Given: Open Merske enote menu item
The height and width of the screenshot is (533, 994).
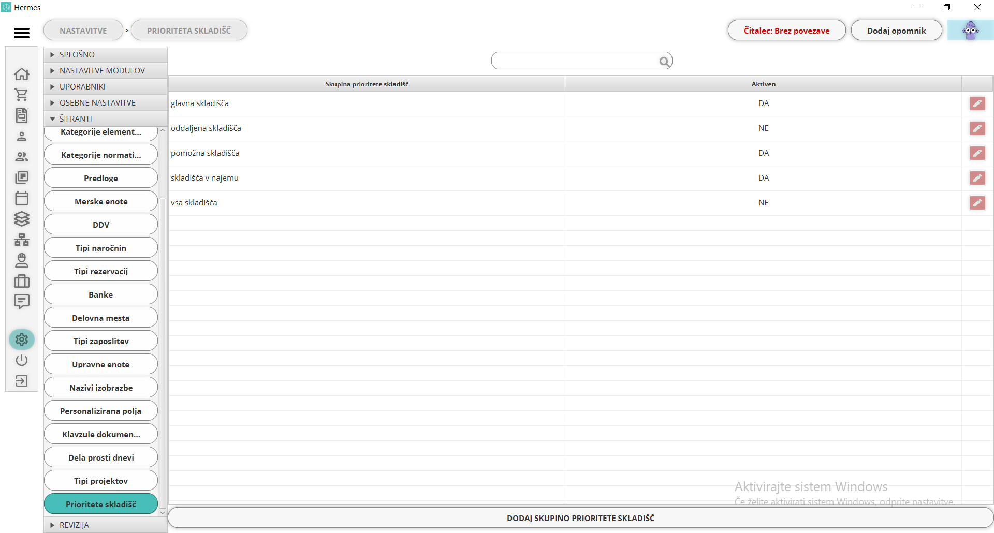Looking at the screenshot, I should click(x=101, y=201).
